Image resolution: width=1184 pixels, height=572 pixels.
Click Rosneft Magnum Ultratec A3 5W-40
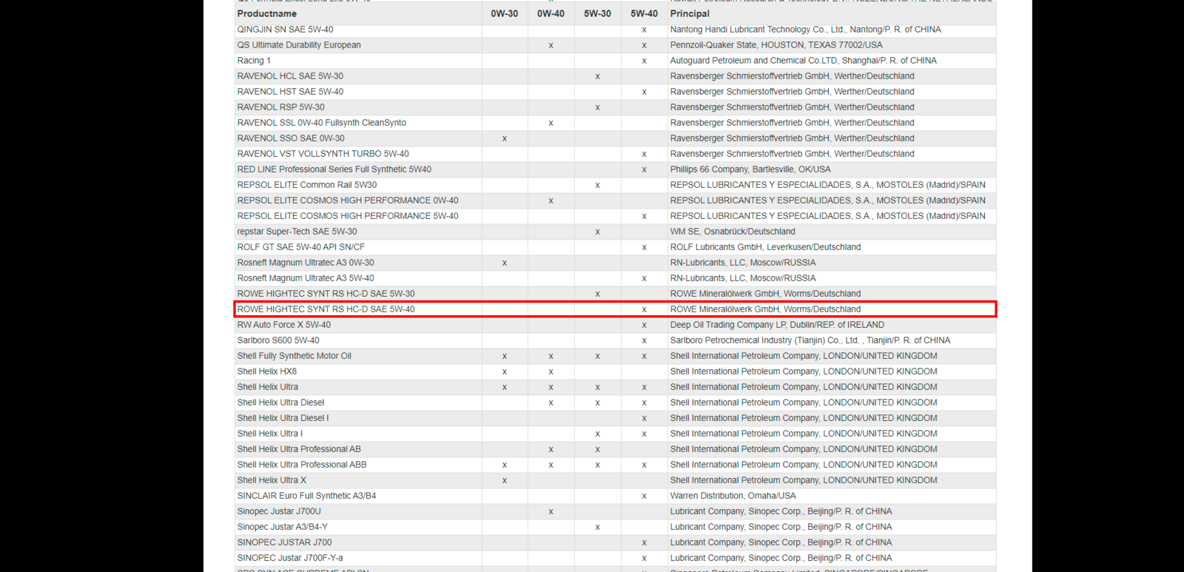[306, 278]
